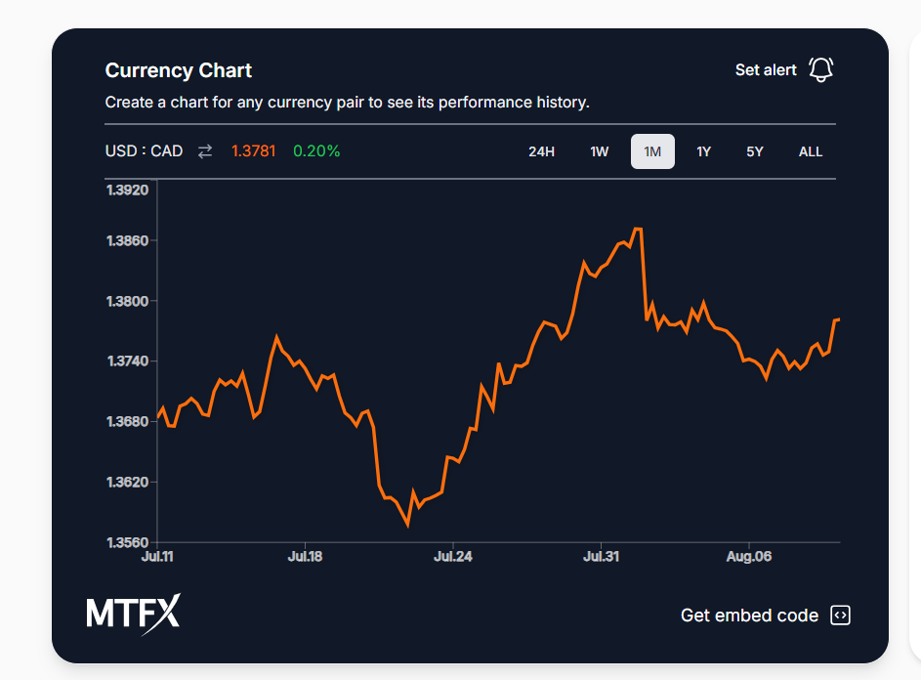Show the 1Y performance history
The image size is (921, 680).
pos(703,151)
